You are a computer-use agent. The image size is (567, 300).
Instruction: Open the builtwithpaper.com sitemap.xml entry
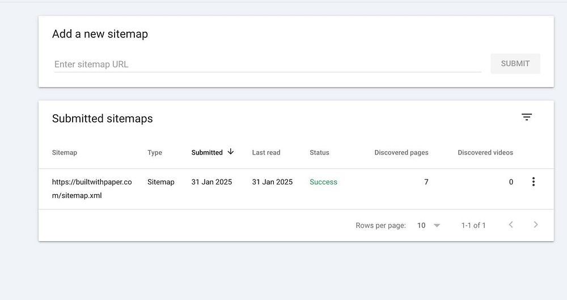92,188
